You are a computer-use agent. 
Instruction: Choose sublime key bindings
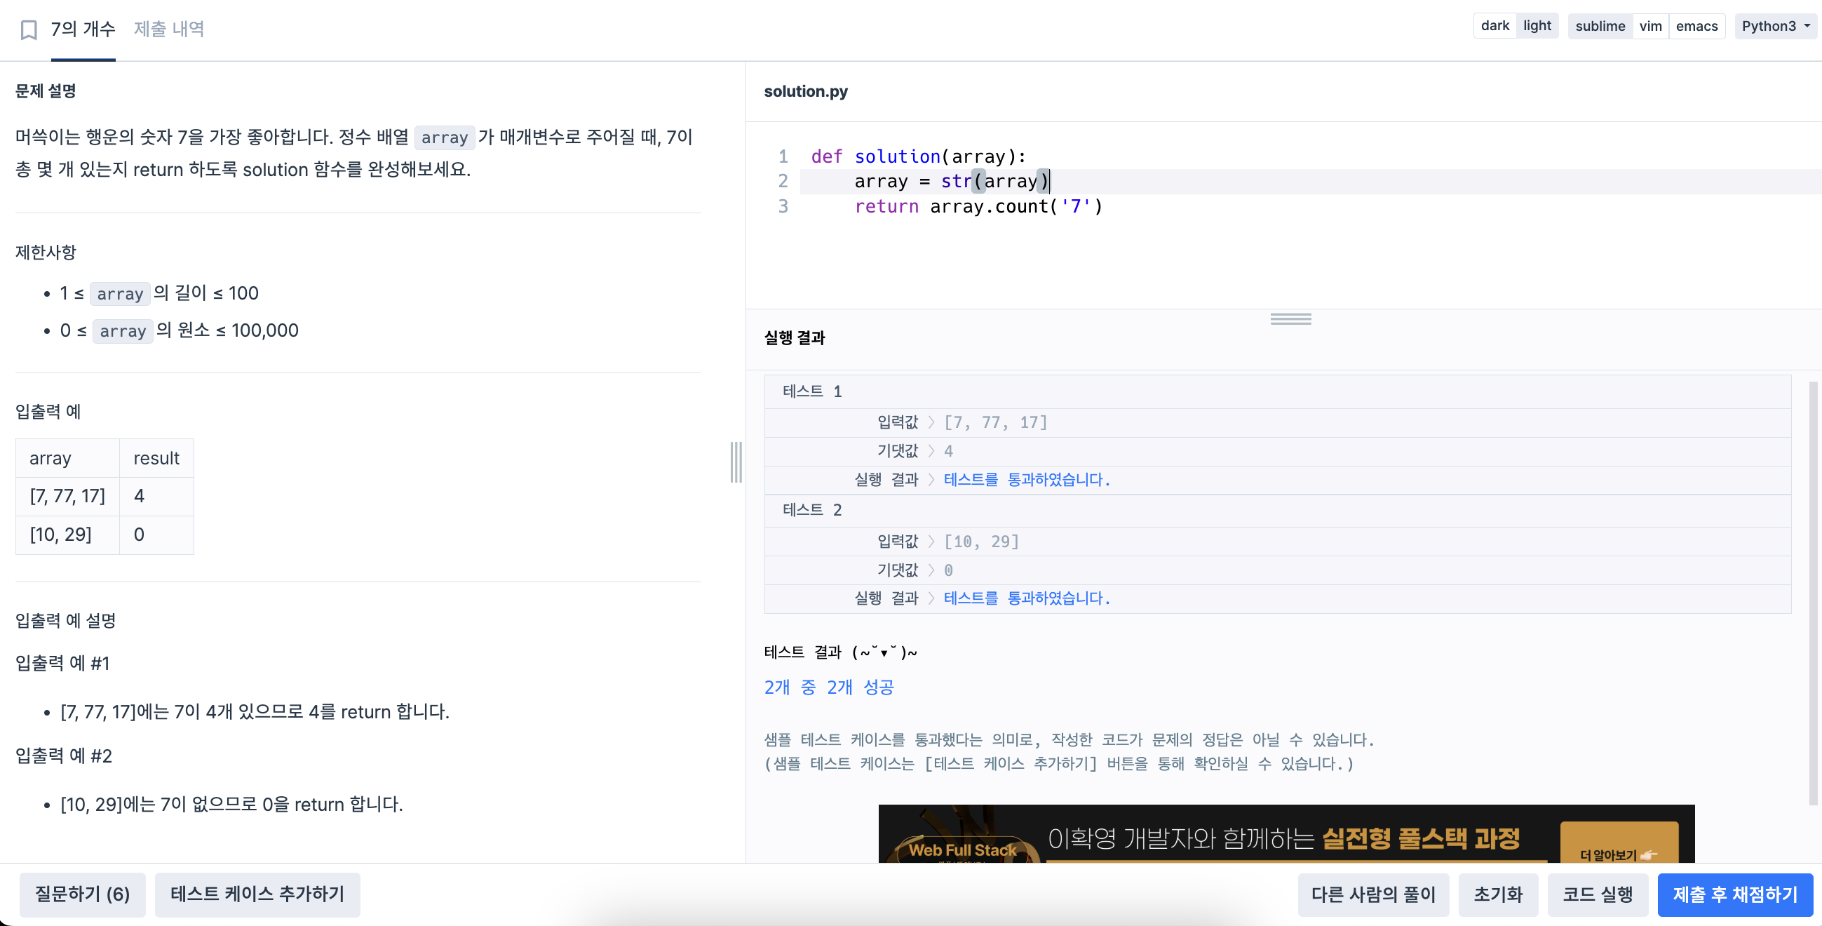point(1600,26)
